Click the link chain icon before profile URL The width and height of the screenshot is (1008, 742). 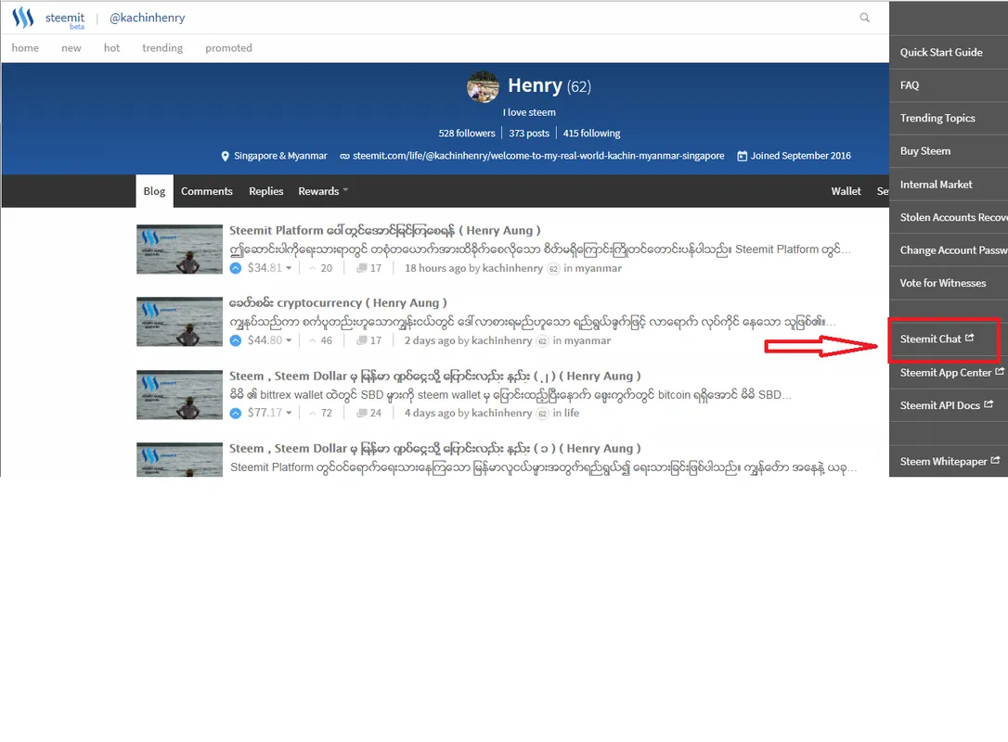pyautogui.click(x=344, y=156)
